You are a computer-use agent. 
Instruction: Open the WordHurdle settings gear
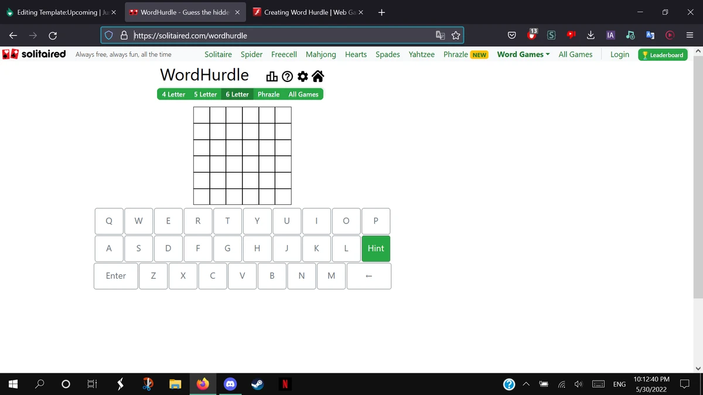click(302, 76)
